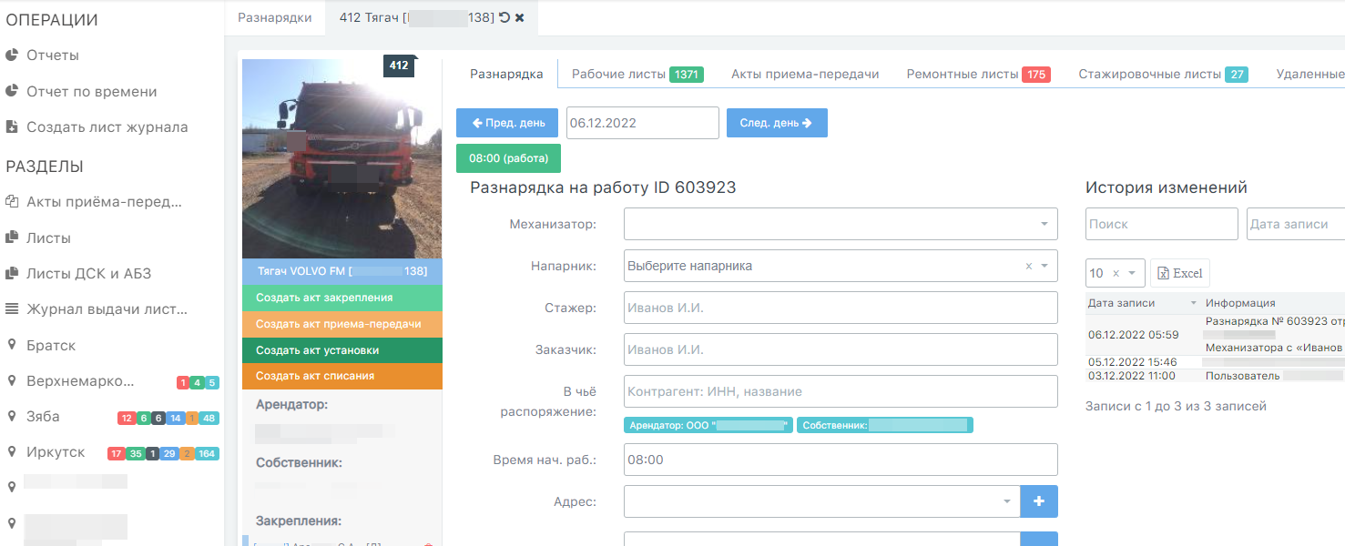Click the teal badge 48 next to Зяба
This screenshot has height=546, width=1345.
[209, 418]
